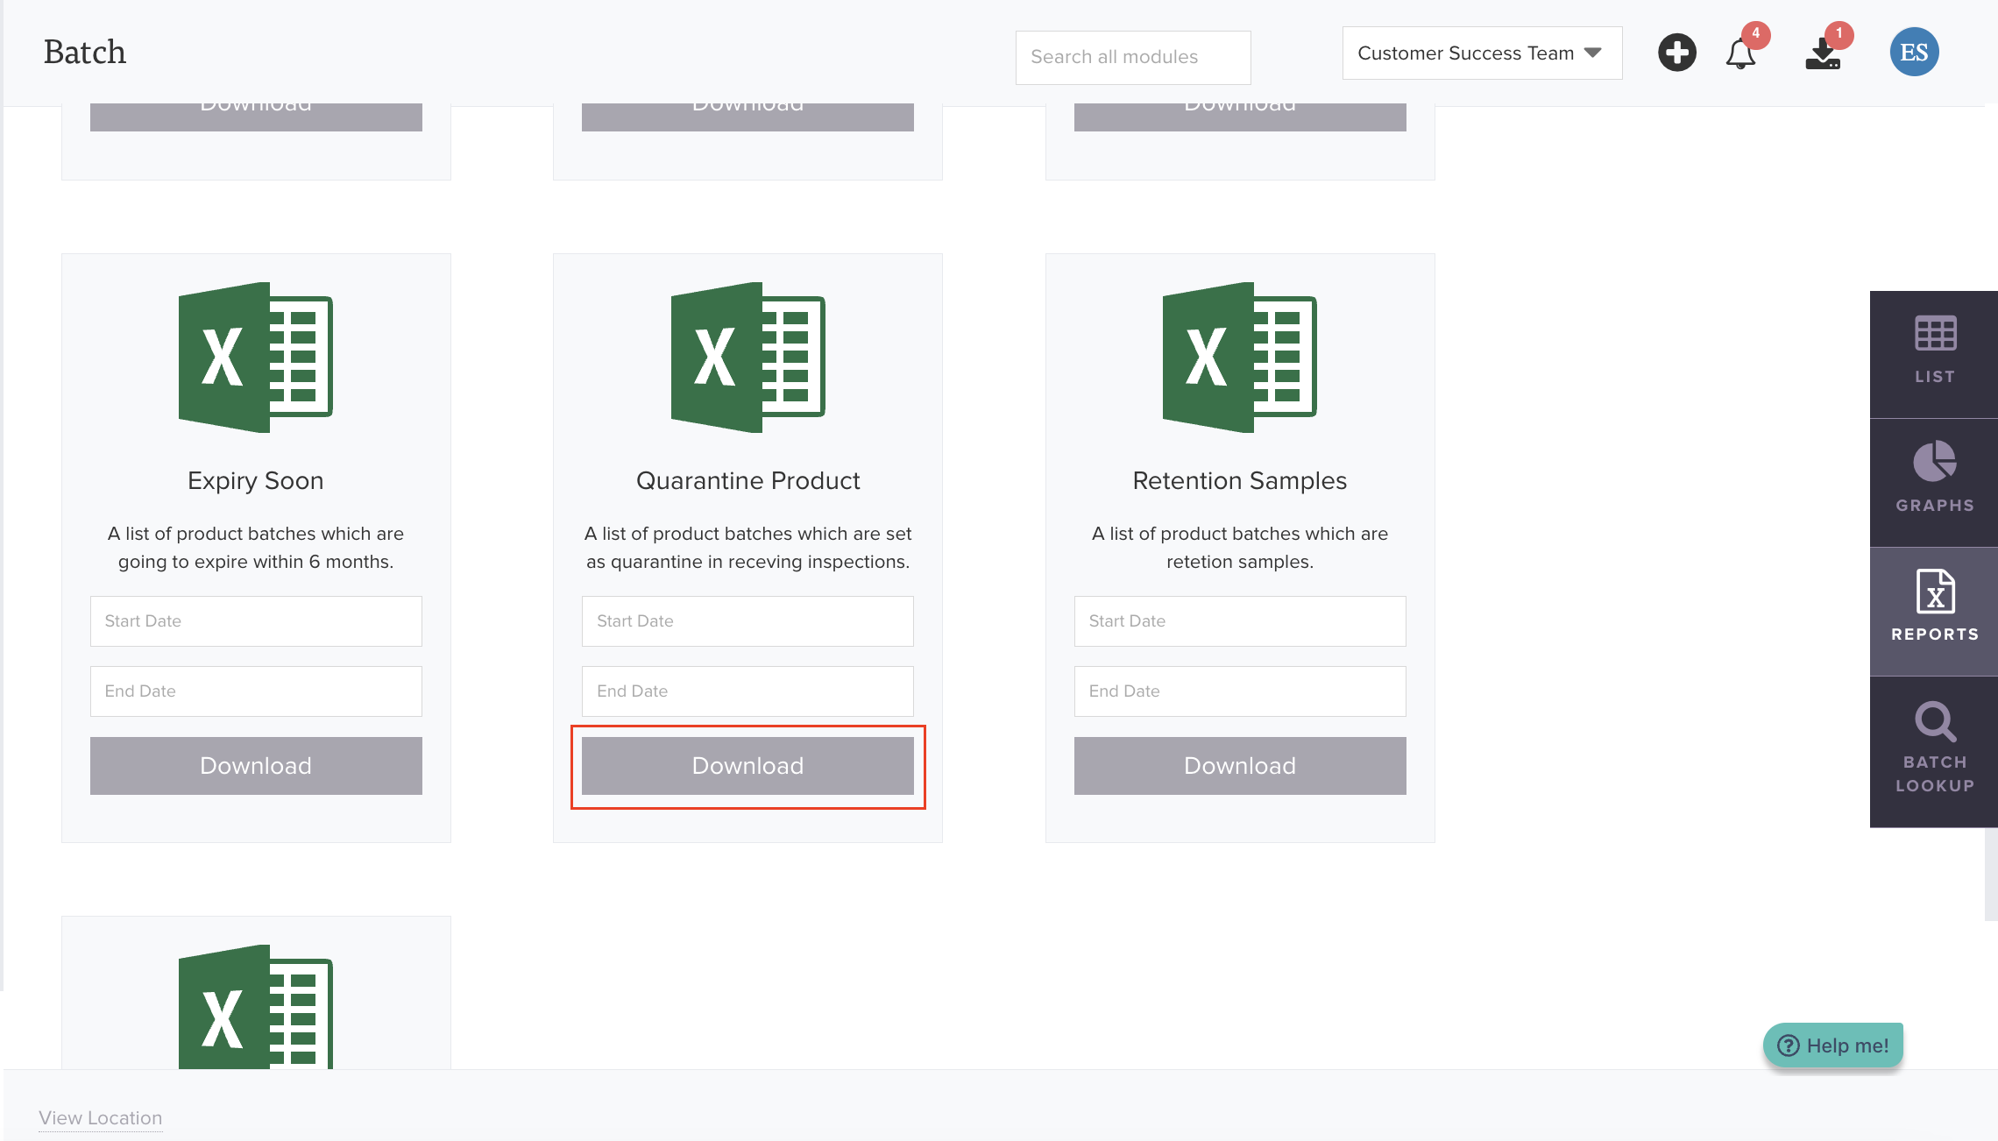Click the plus add-new icon
The image size is (1998, 1141).
tap(1676, 53)
